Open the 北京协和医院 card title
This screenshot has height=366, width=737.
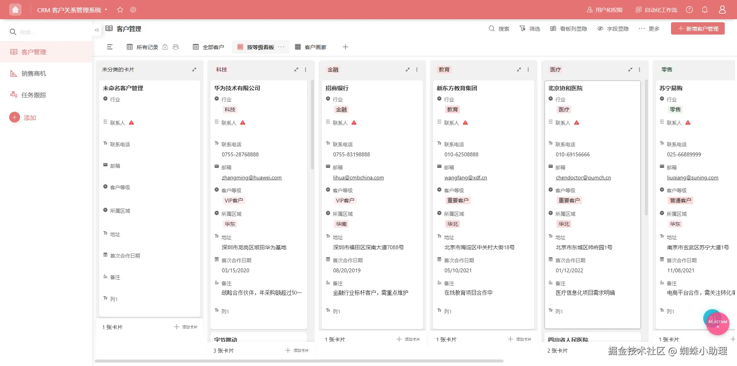click(x=565, y=88)
